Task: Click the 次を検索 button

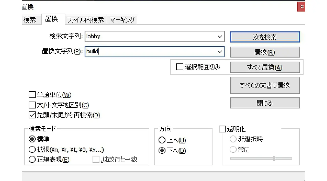Action: click(265, 37)
